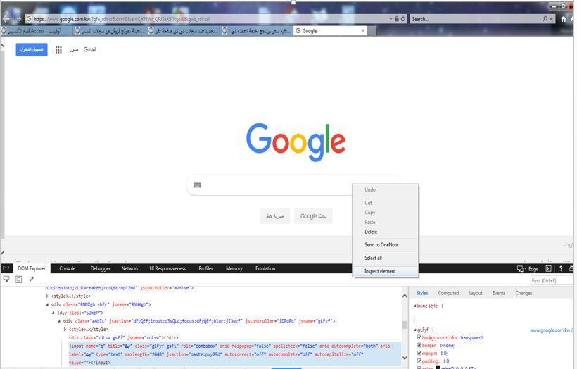Image resolution: width=577 pixels, height=369 pixels.
Task: Expand the border none value triangle
Action: click(442, 346)
